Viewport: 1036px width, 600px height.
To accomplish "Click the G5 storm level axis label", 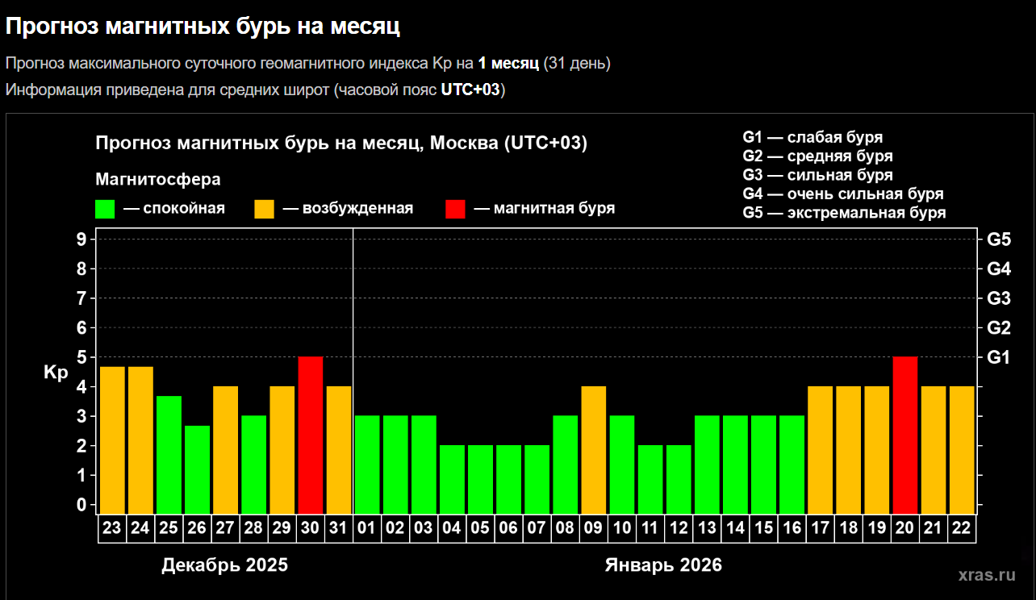I will (x=999, y=240).
